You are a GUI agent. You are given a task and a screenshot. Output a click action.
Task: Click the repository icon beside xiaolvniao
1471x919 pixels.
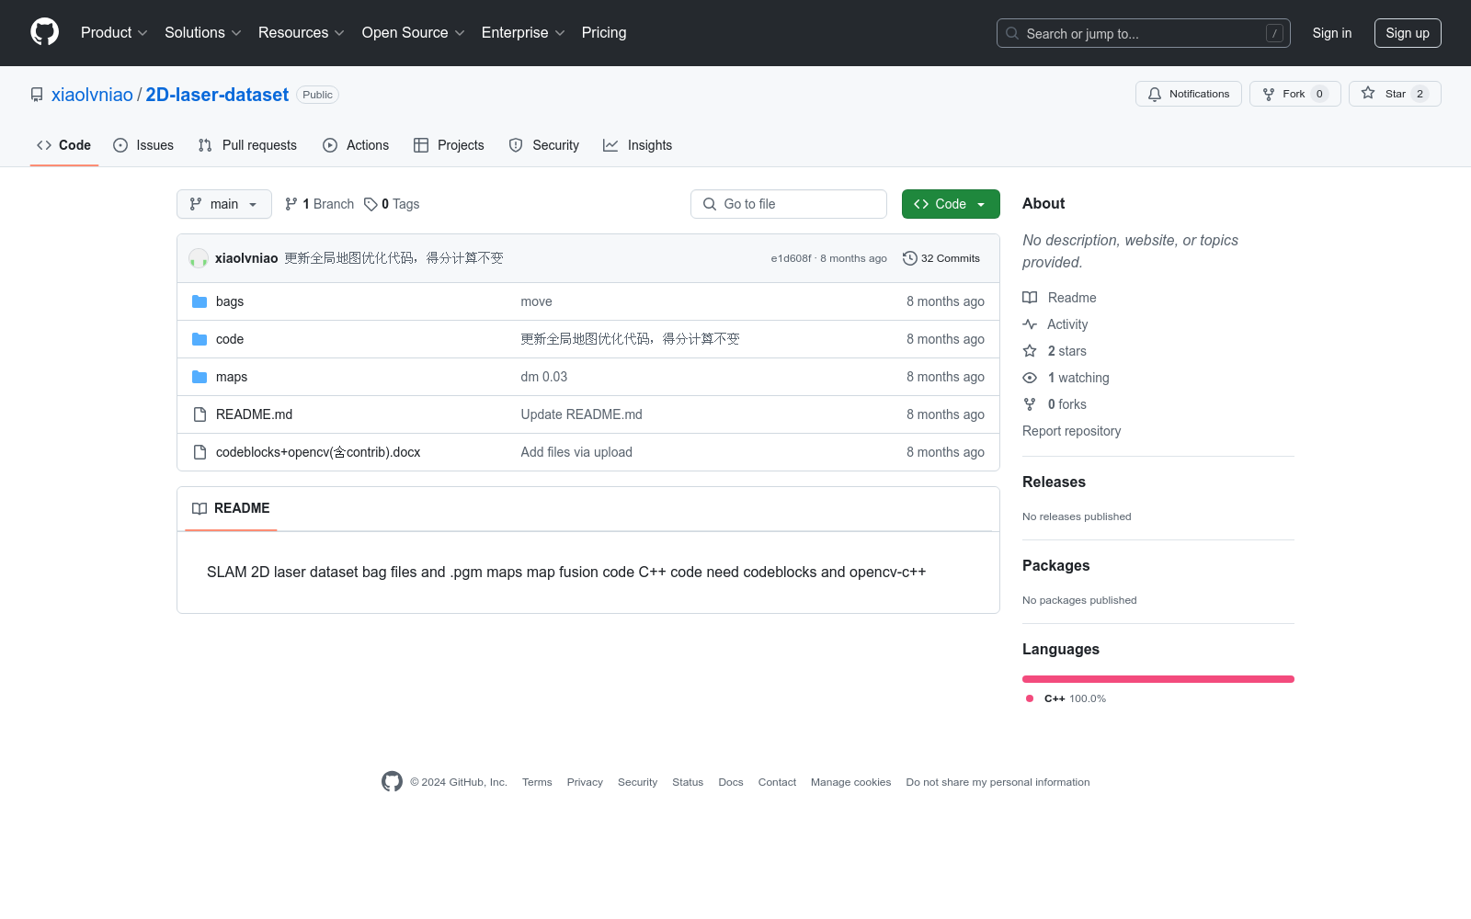click(37, 95)
